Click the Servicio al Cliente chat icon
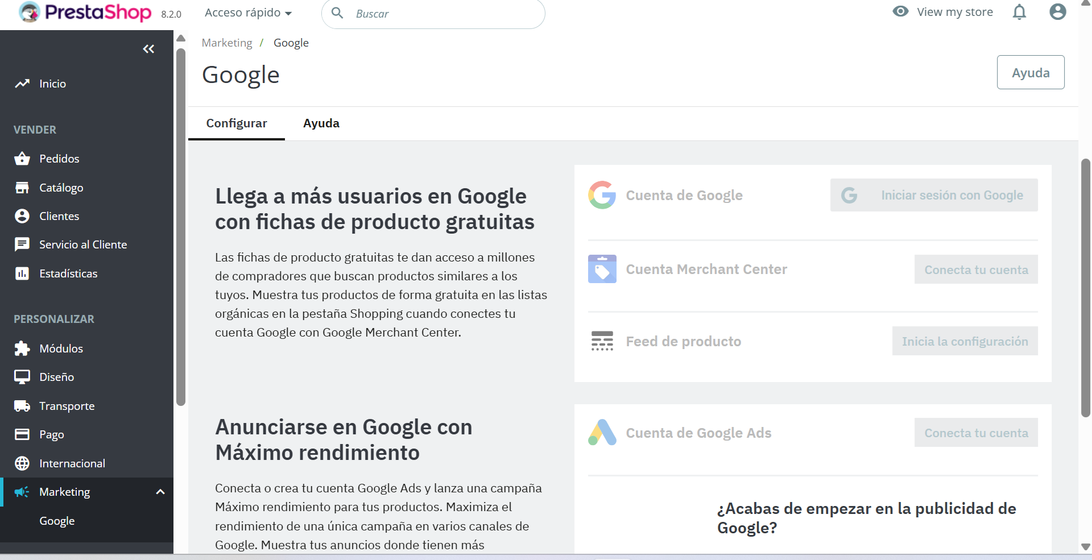 pyautogui.click(x=22, y=244)
